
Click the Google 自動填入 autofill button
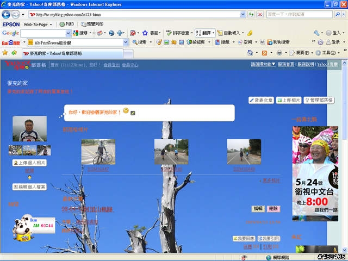point(229,33)
